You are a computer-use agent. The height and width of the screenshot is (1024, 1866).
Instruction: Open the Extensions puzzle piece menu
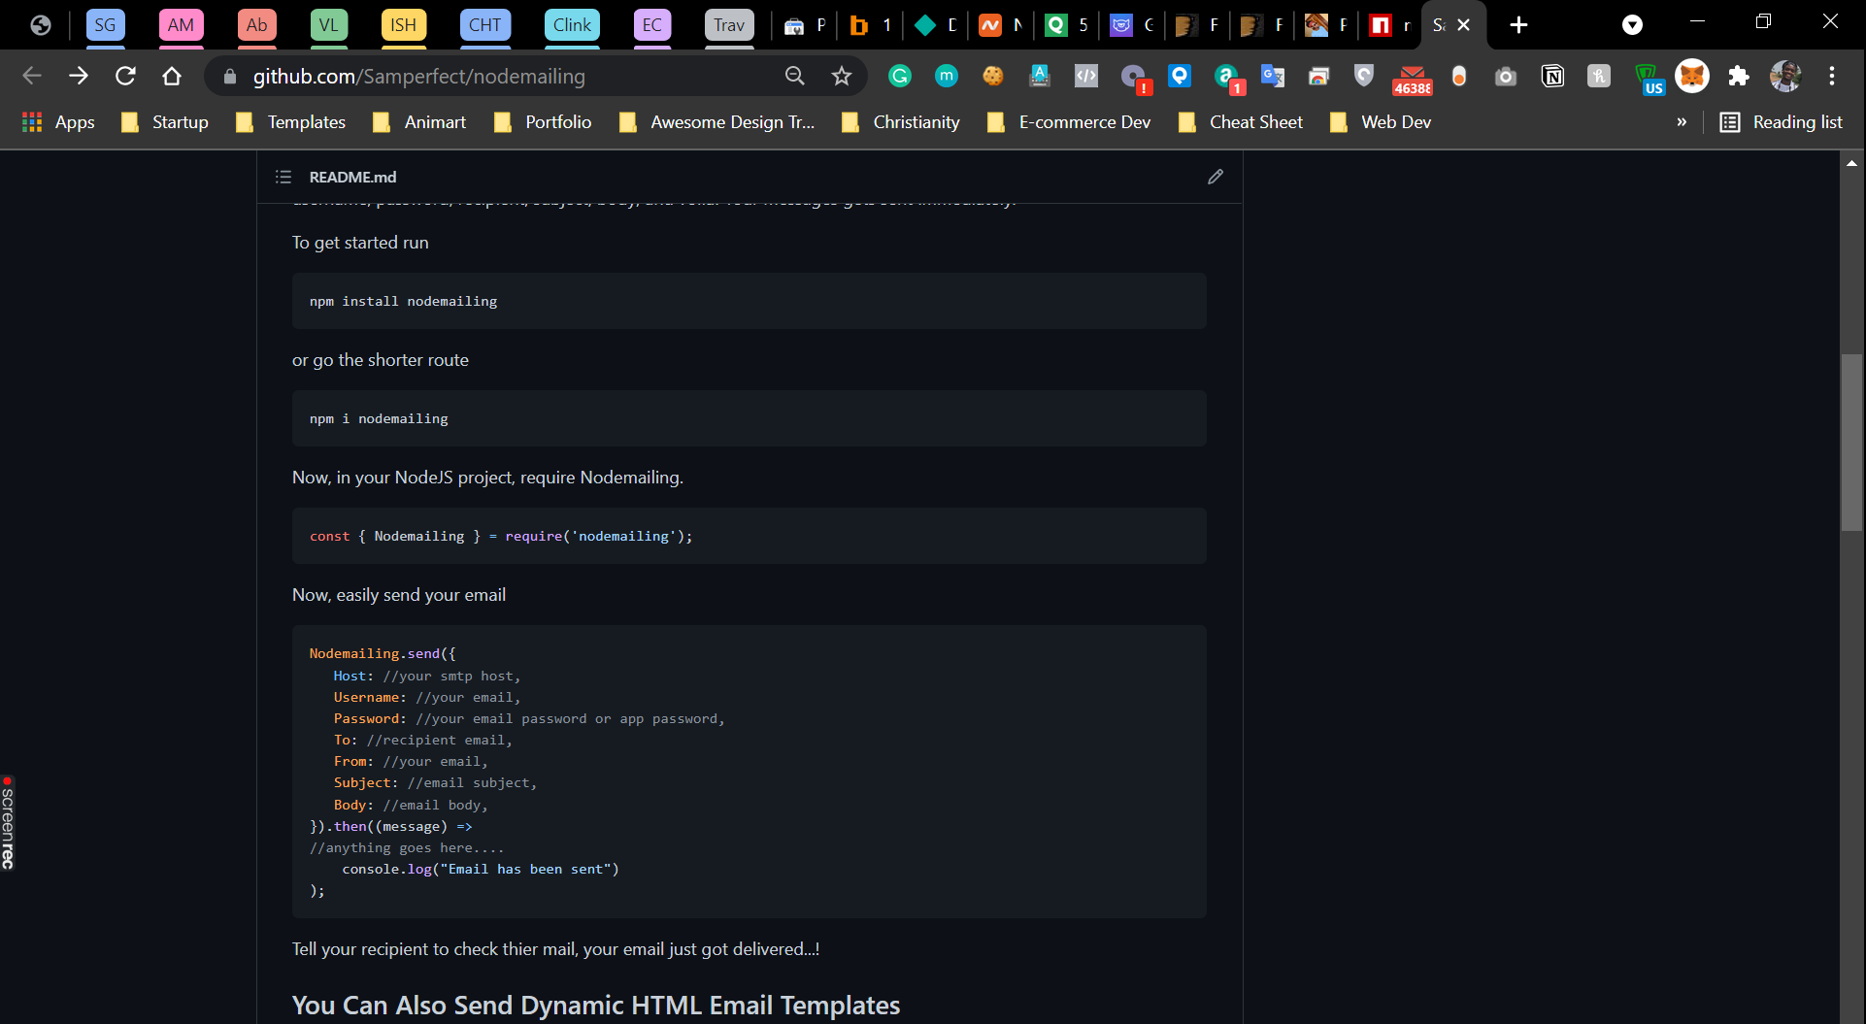[1739, 76]
